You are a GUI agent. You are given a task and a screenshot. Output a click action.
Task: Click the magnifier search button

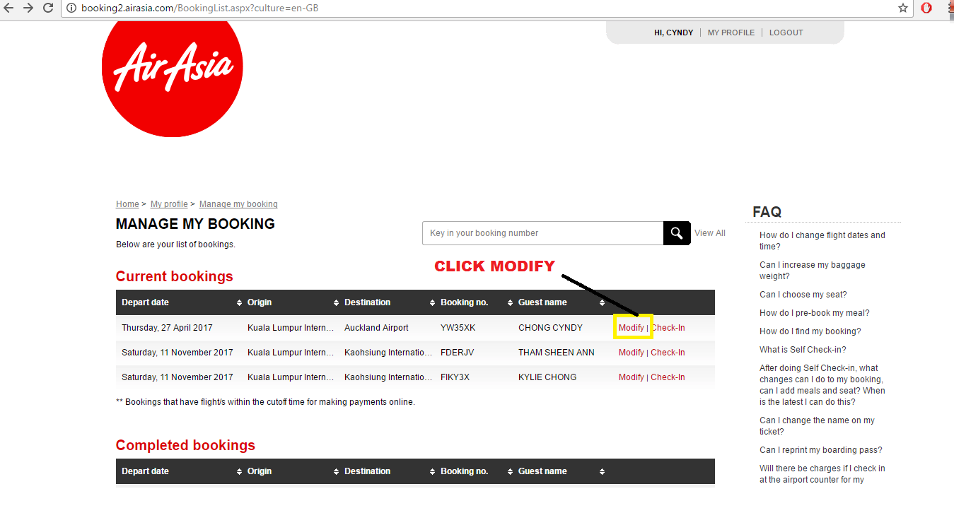(677, 233)
